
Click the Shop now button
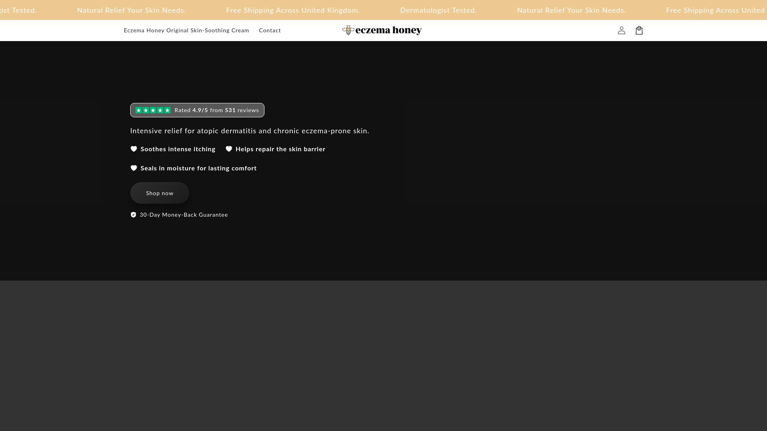coord(160,193)
